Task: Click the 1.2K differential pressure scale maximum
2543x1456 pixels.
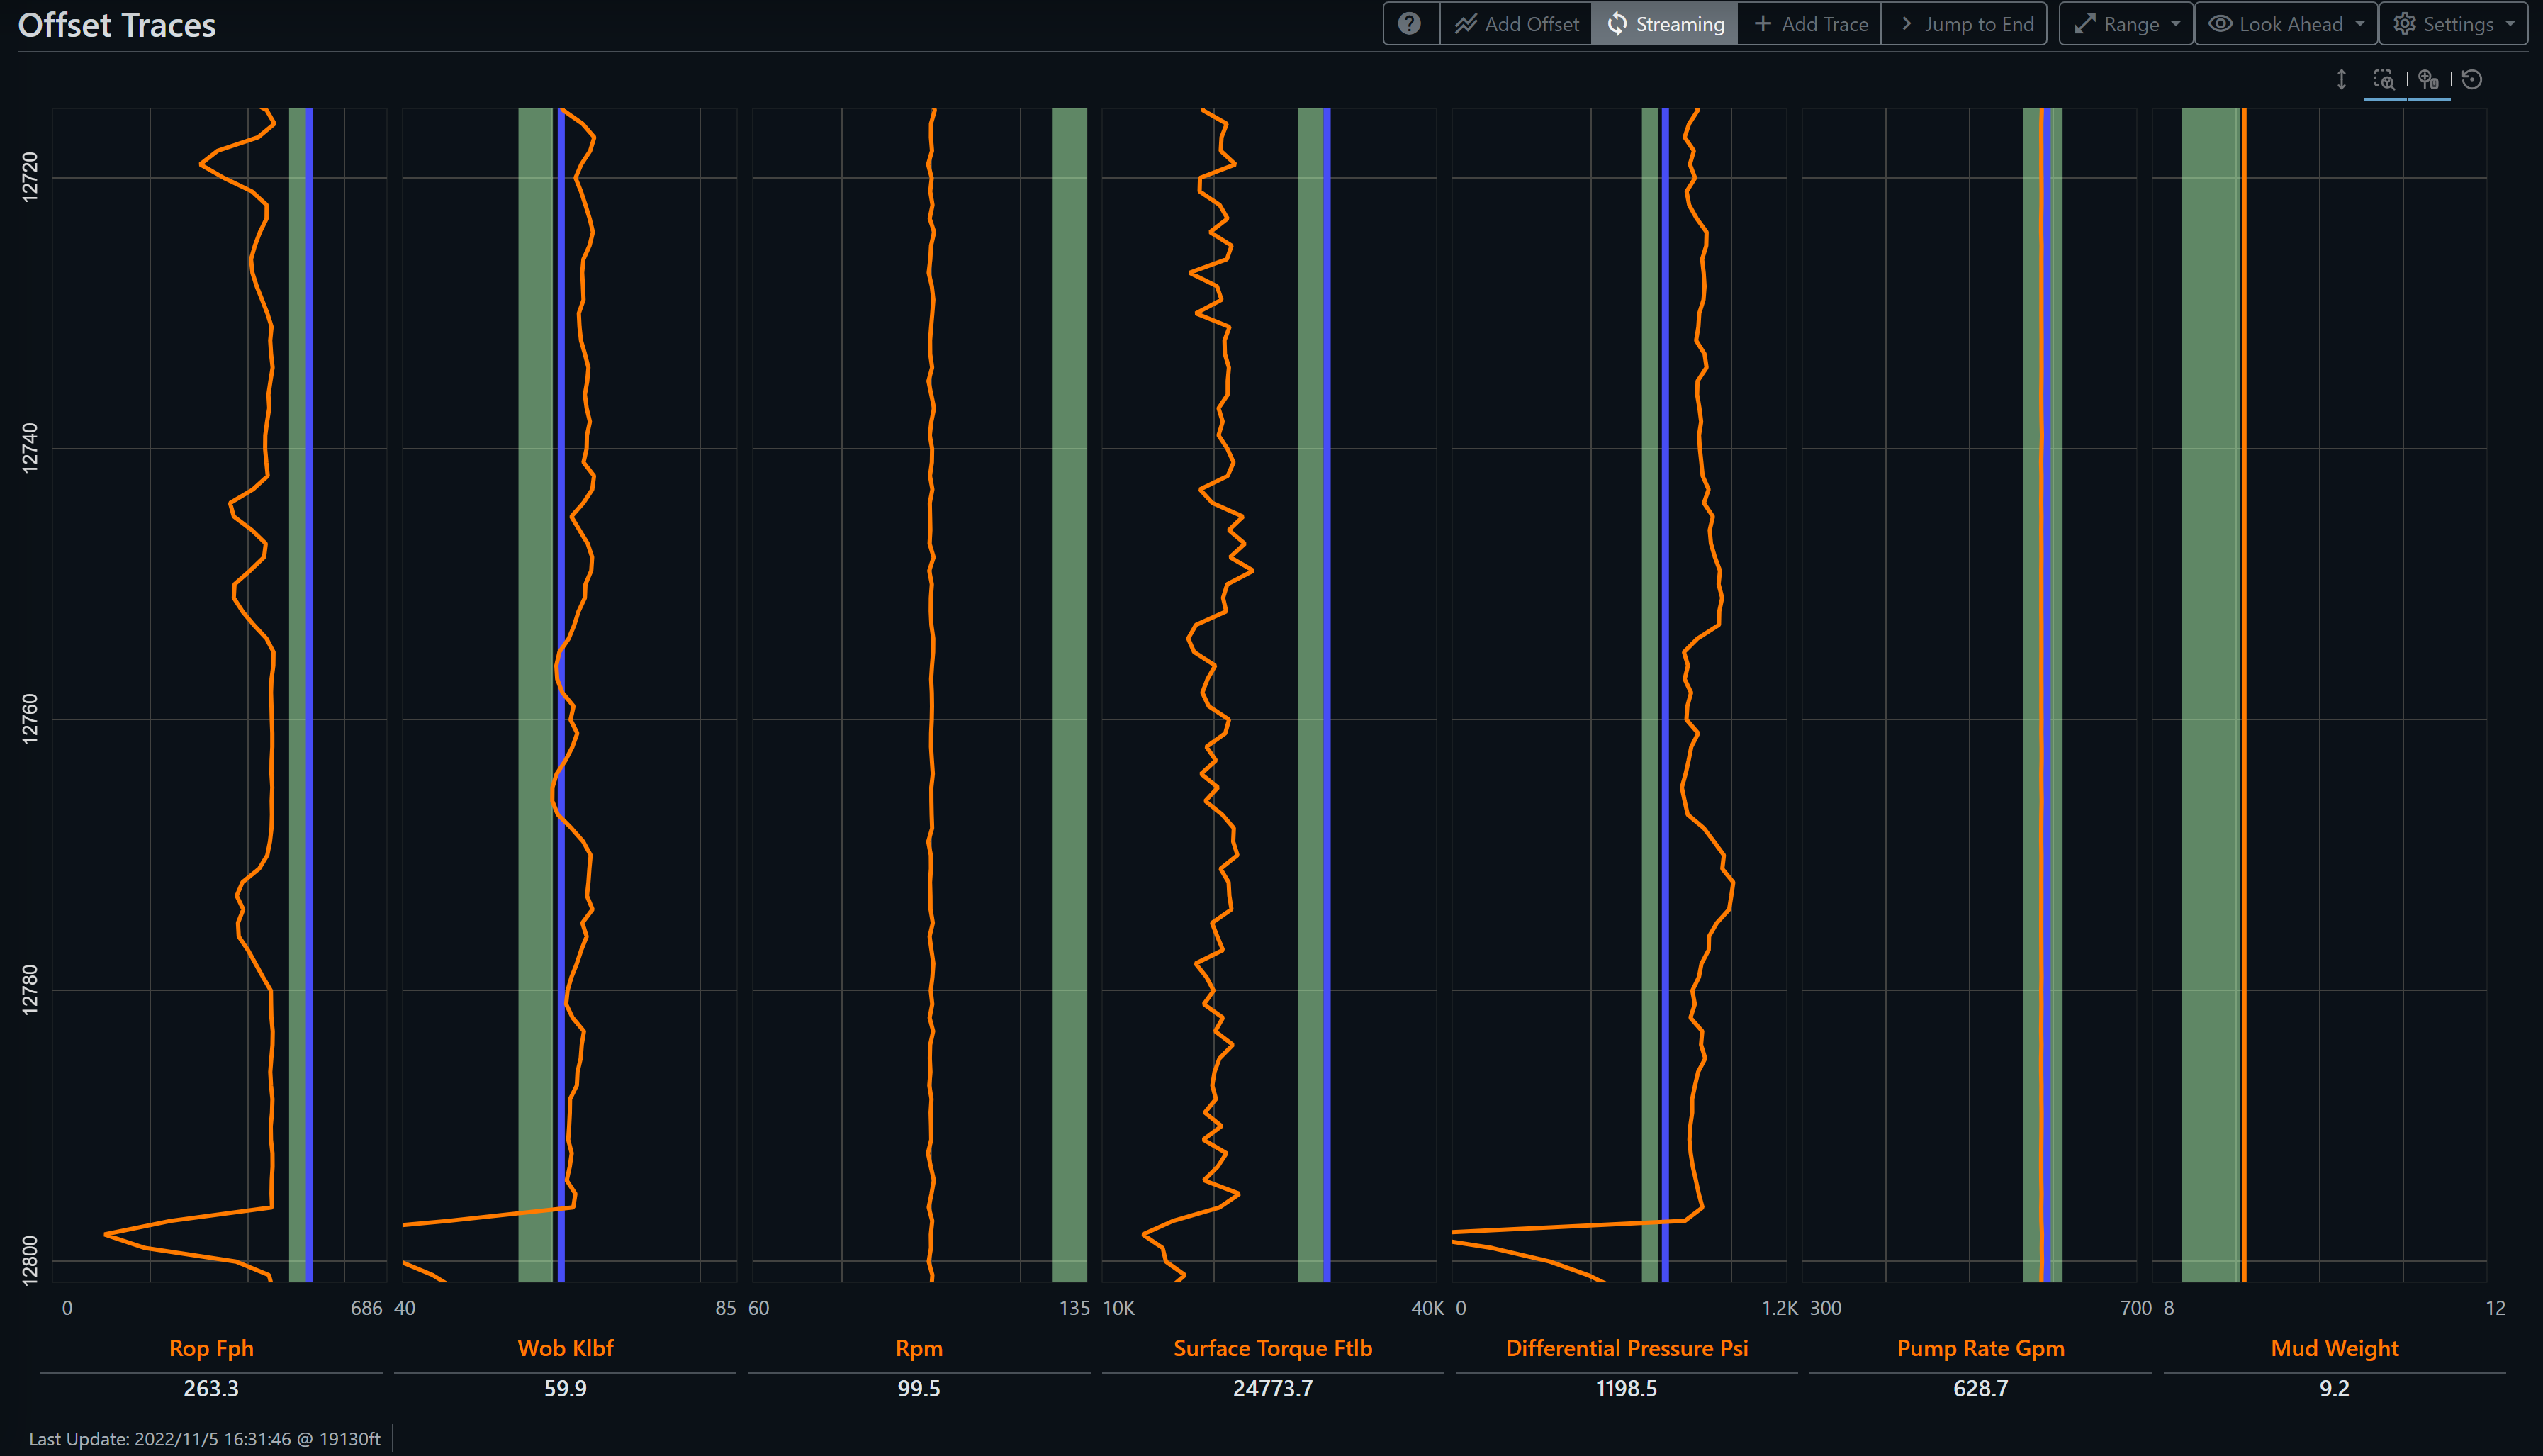Action: 1779,1308
